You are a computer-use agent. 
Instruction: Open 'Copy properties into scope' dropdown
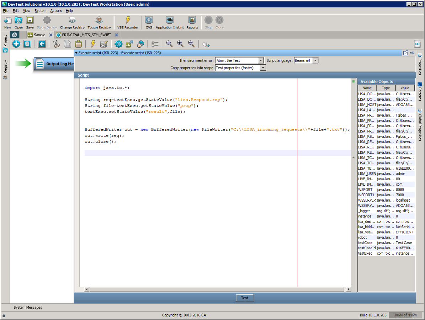tap(241, 68)
